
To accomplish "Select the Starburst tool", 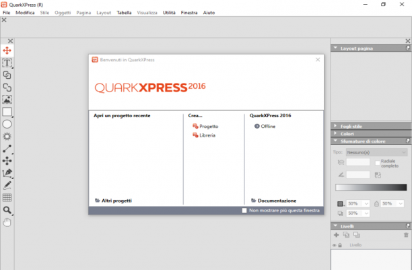I will pos(7,137).
